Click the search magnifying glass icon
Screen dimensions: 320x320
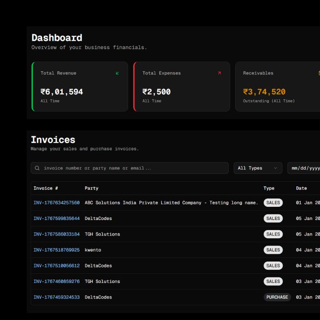pos(38,168)
